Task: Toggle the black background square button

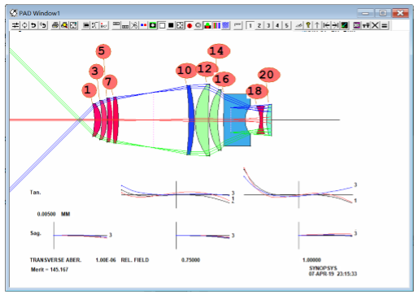Action: 171,25
